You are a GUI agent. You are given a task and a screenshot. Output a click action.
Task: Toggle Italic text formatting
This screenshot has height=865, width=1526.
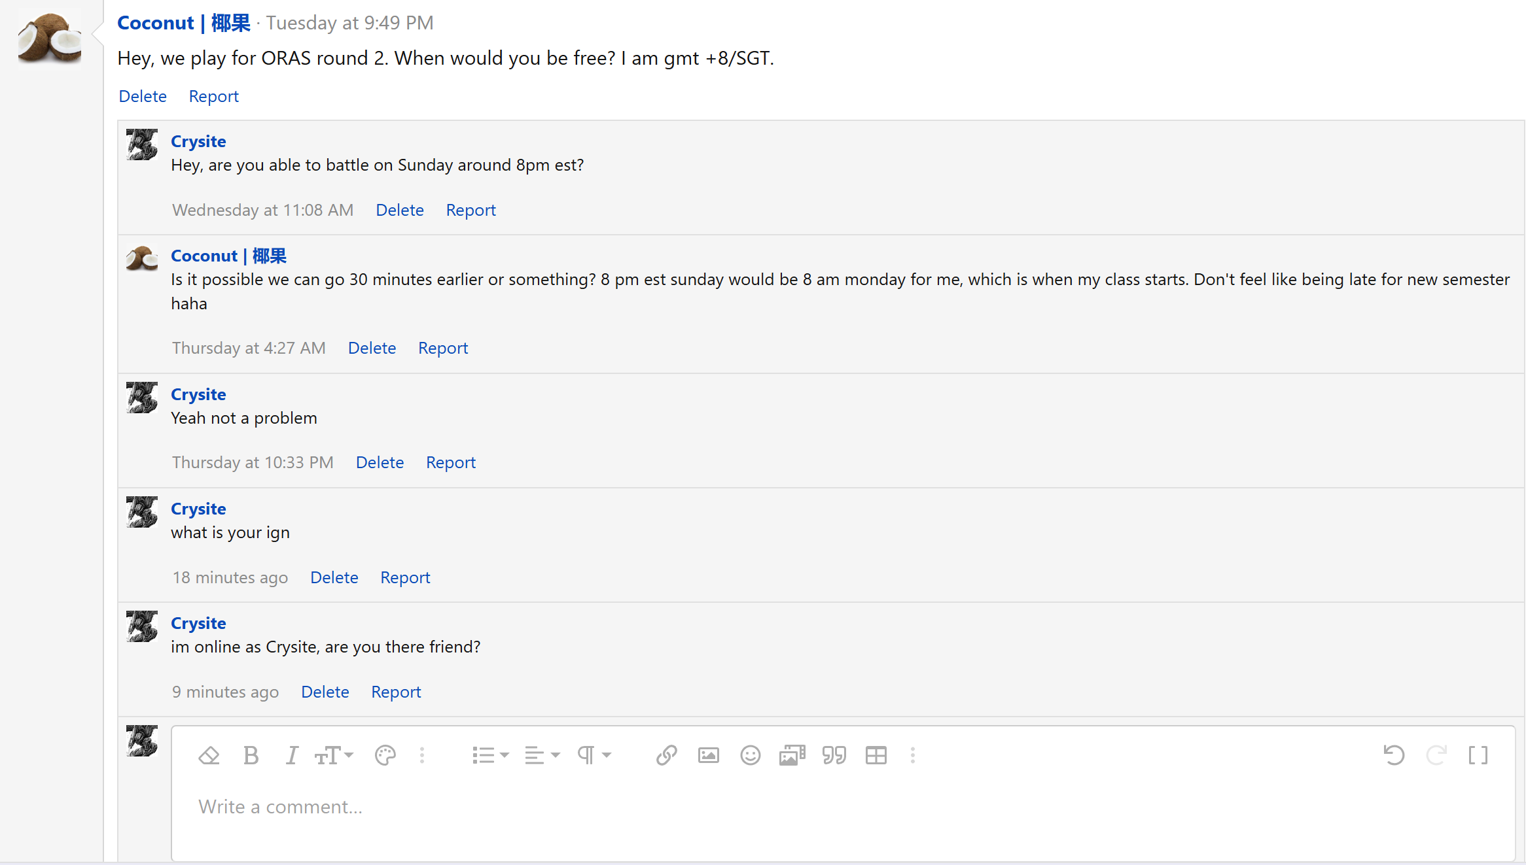pos(292,756)
